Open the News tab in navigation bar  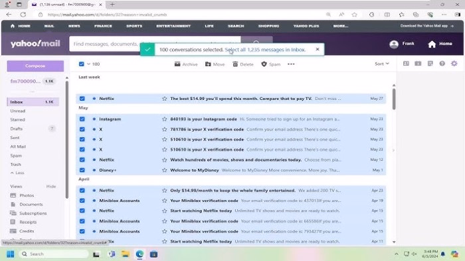pyautogui.click(x=74, y=26)
